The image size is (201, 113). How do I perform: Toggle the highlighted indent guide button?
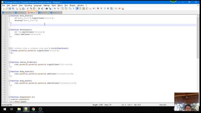(77, 8)
